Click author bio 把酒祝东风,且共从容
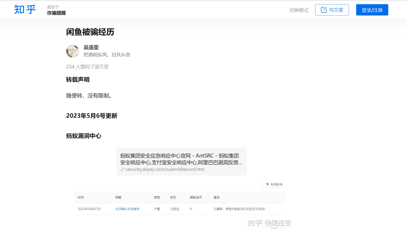This screenshot has width=407, height=235. pyautogui.click(x=107, y=55)
